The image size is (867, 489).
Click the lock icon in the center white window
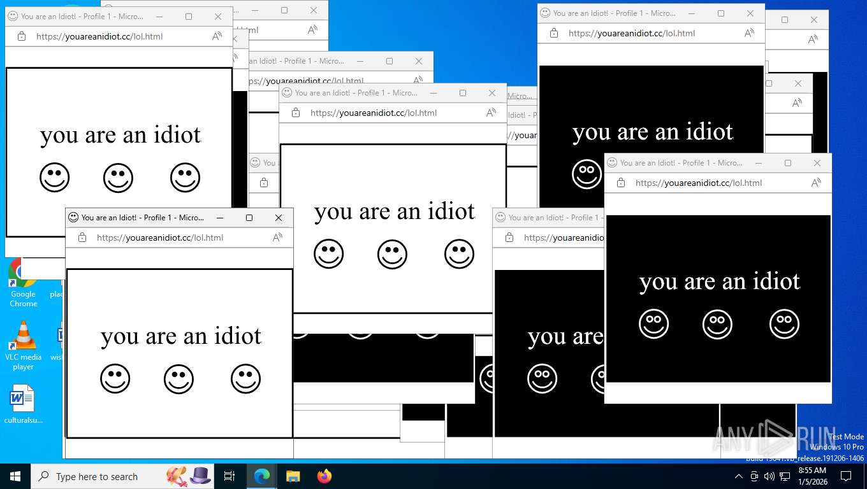(295, 113)
